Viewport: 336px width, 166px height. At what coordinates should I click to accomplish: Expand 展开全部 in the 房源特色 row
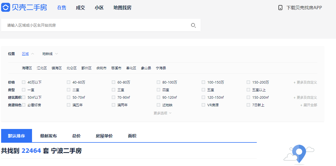(x=308, y=105)
